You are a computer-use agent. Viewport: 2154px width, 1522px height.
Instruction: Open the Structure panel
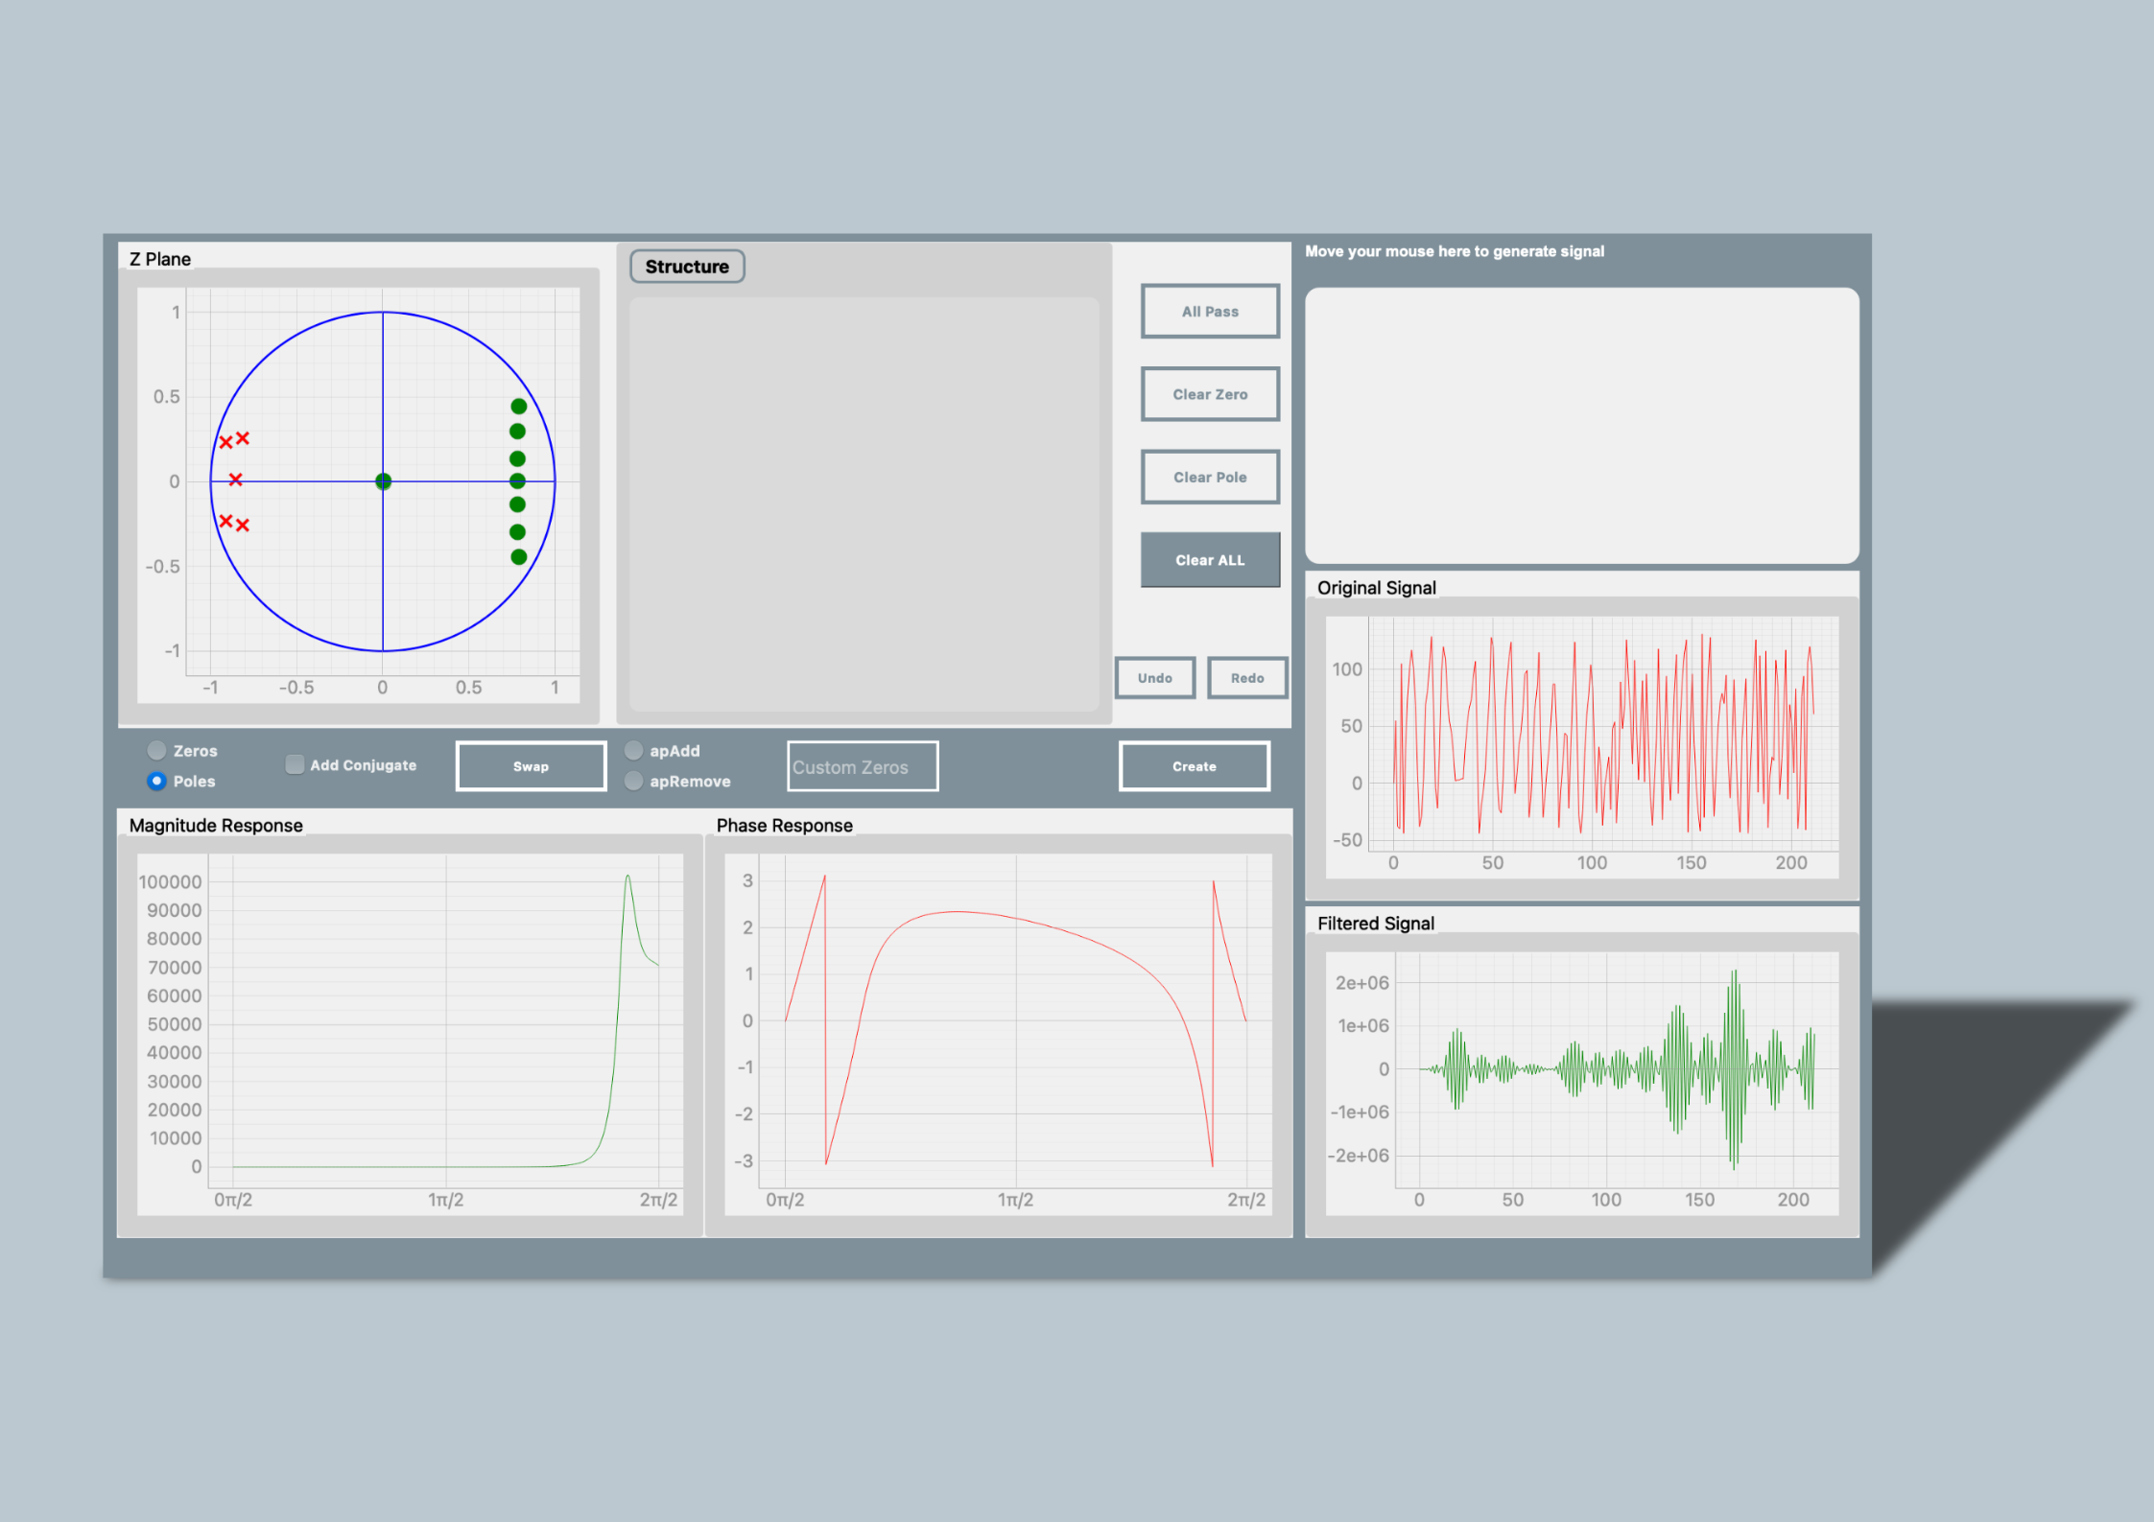(687, 266)
